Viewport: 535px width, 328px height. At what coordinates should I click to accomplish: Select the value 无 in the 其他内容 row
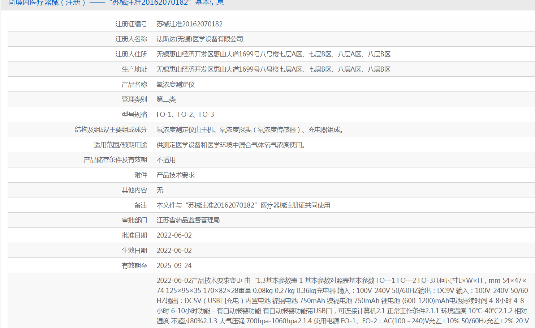[160, 190]
